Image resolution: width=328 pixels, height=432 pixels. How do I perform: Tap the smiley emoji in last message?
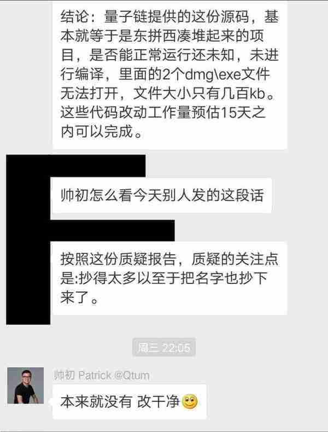click(x=190, y=402)
